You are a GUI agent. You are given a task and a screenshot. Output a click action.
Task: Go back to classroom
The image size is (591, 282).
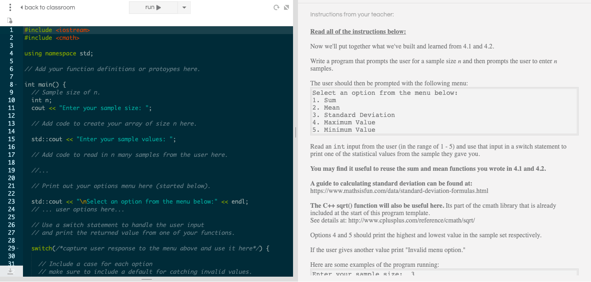click(48, 7)
